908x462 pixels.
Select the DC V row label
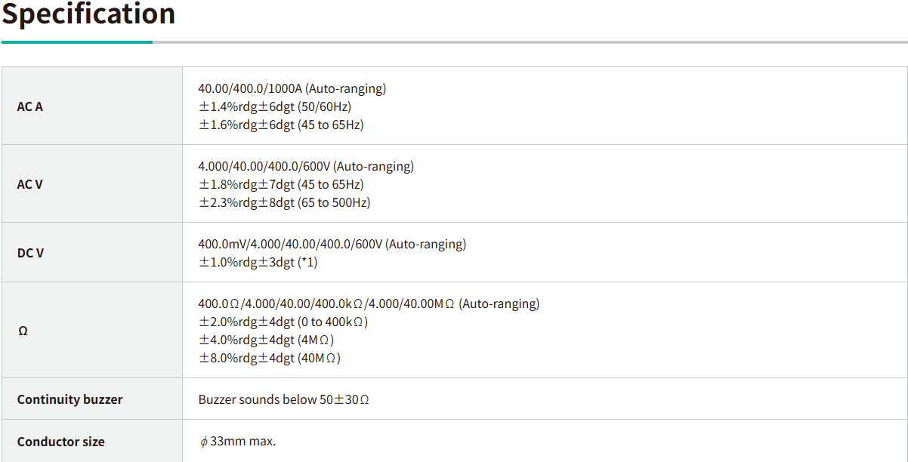click(31, 253)
